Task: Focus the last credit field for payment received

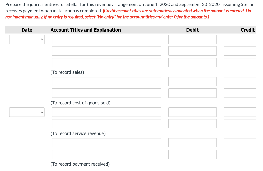Action: pyautogui.click(x=240, y=154)
